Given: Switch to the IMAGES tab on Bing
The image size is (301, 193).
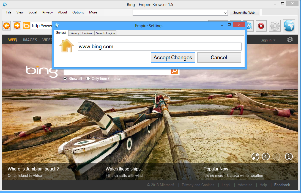Looking at the screenshot, I should click(x=30, y=40).
